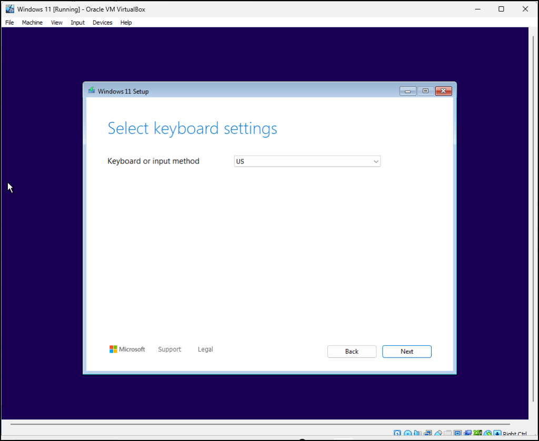This screenshot has height=441, width=539.
Task: Open the File menu
Action: [x=9, y=23]
